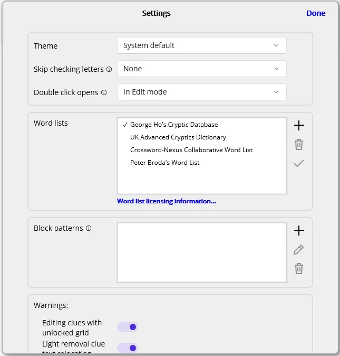Select George Ho's Cryptic Database
Image resolution: width=340 pixels, height=356 pixels.
(201, 125)
